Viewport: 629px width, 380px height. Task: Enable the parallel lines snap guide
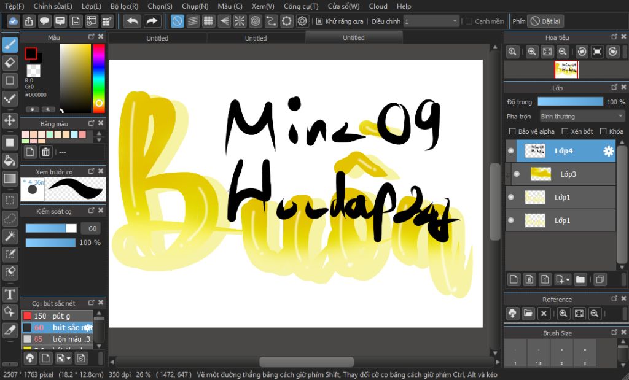(193, 21)
